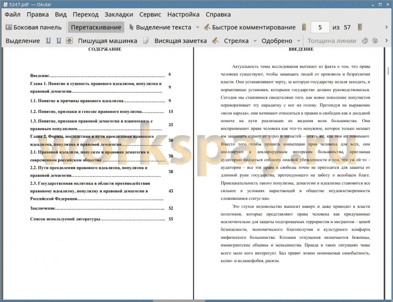Click contents entry "2.2. Пути преодоления правового идеализма"

tap(95, 172)
